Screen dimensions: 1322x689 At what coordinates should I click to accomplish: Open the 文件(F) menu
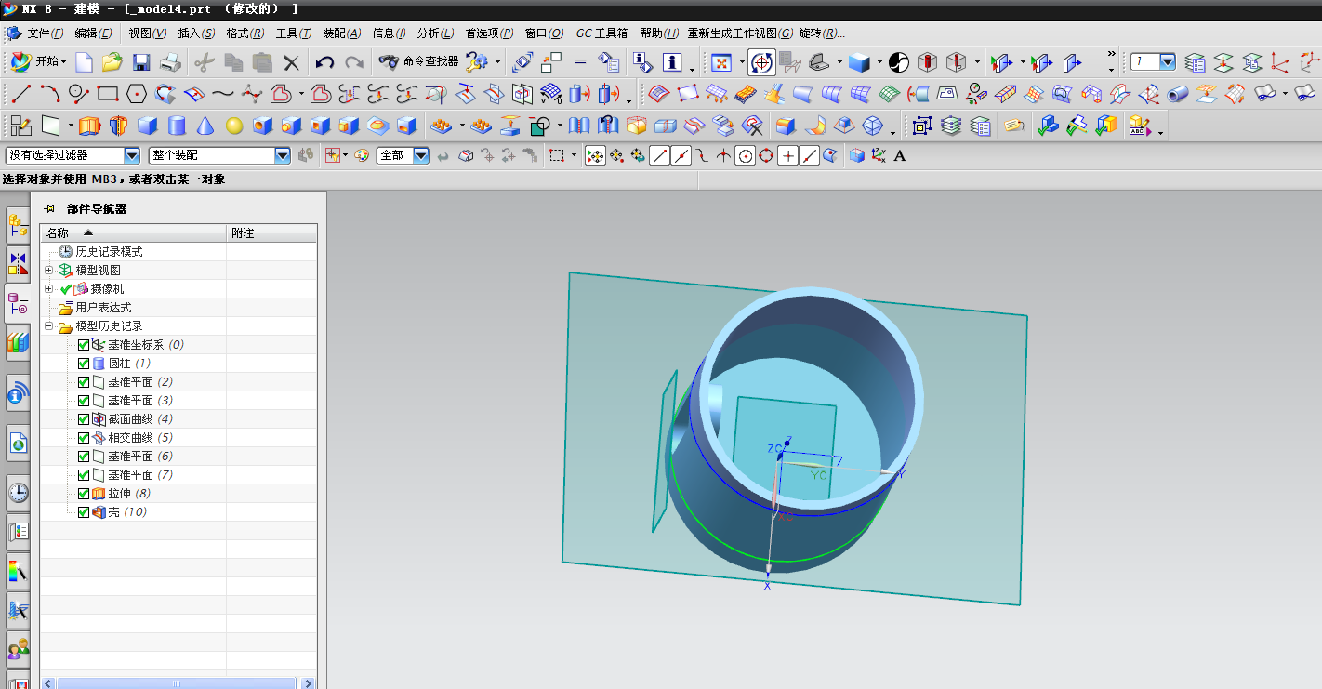45,33
